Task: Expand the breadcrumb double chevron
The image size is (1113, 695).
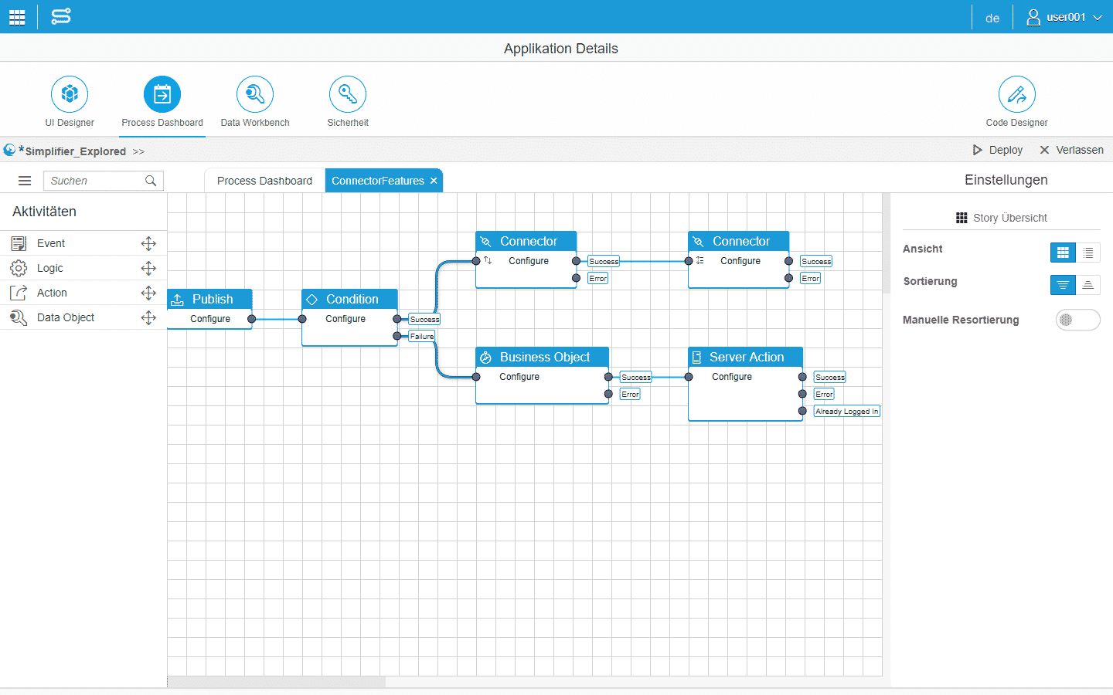Action: point(138,151)
